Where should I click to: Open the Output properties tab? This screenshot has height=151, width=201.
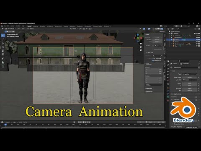click(x=168, y=71)
